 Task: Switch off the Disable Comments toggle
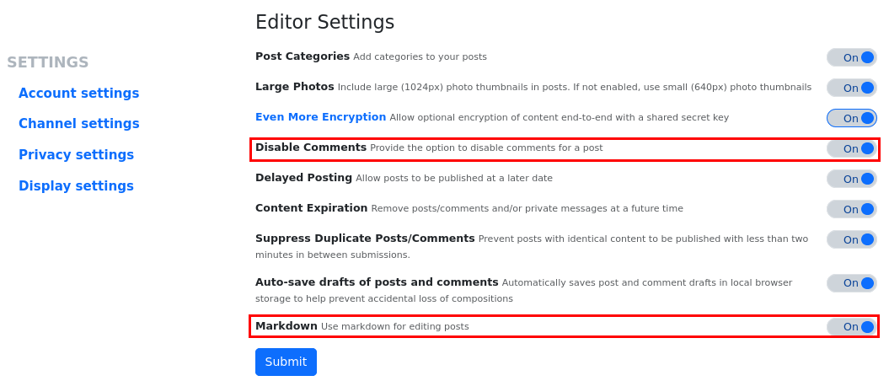851,148
